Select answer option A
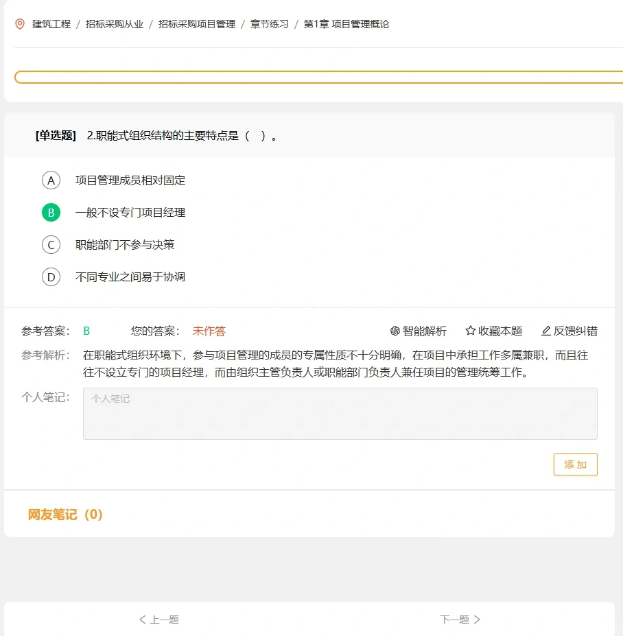 pos(51,180)
